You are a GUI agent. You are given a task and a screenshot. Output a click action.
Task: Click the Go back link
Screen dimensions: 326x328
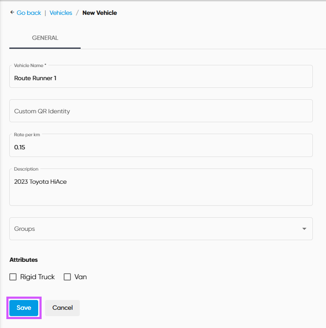tap(29, 13)
